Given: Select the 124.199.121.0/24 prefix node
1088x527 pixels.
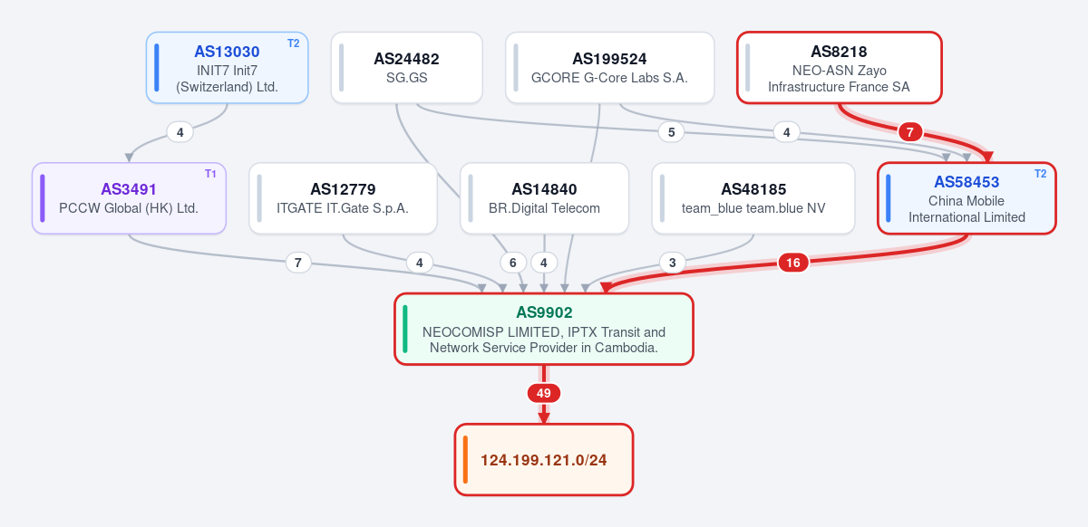Looking at the screenshot, I should click(544, 459).
